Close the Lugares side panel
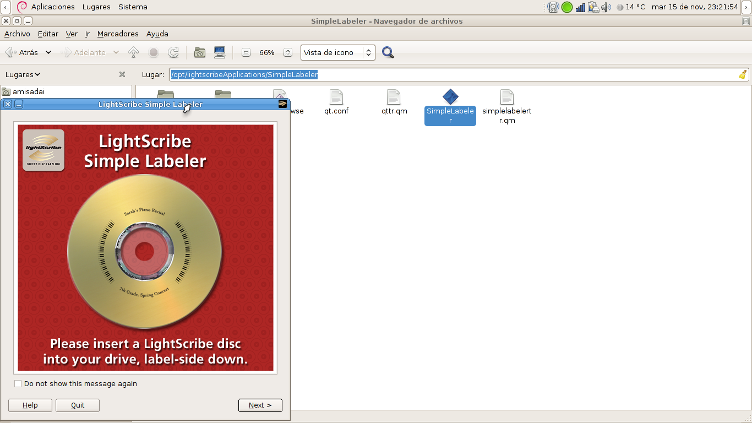 point(122,74)
